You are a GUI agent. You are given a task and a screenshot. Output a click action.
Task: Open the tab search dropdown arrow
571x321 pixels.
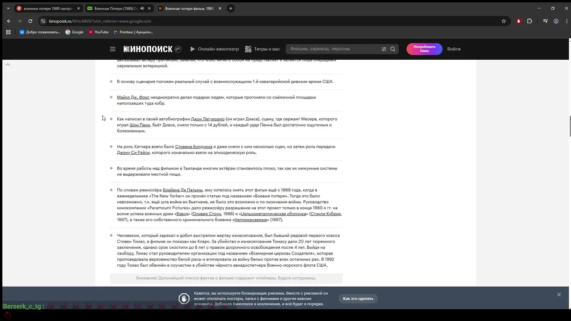[x=8, y=8]
